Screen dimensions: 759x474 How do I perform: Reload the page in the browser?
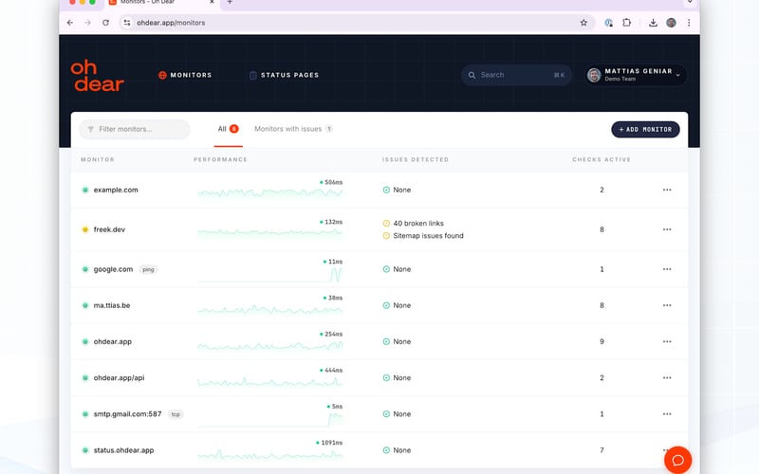point(105,23)
